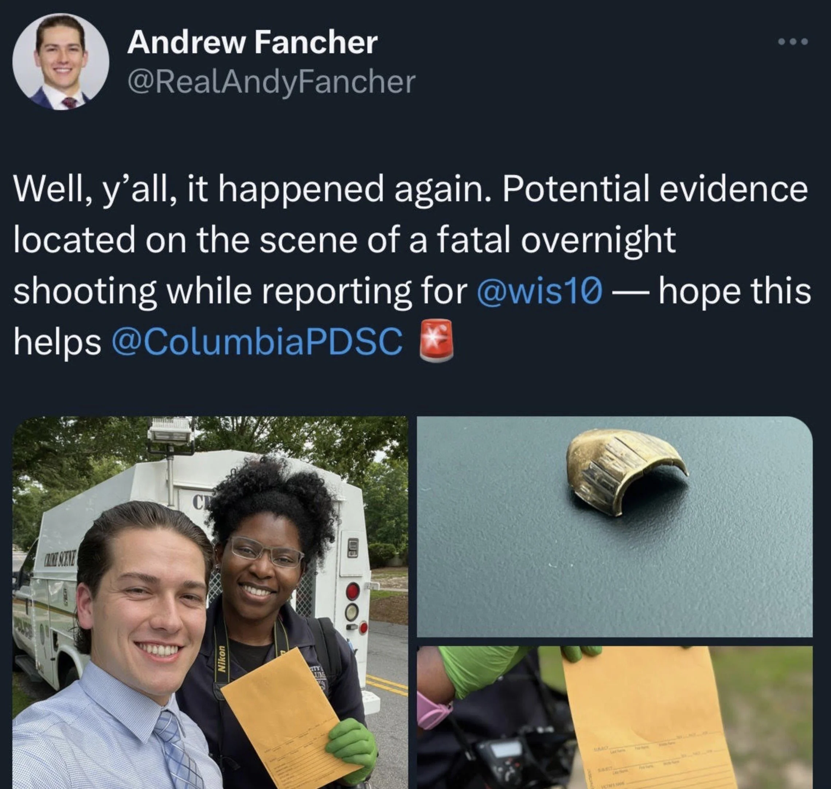The image size is (831, 789).
Task: Open Andrew Fancher's round profile avatar
Action: (61, 62)
